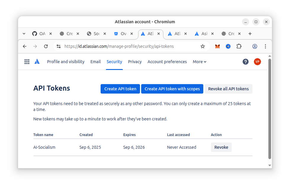Open the Privacy section
290x188 pixels.
(135, 62)
